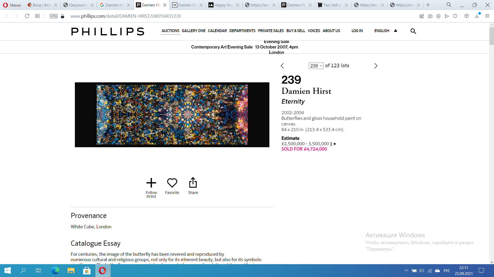The image size is (494, 277).
Task: Reload the page with the refresh icon
Action: click(x=27, y=16)
